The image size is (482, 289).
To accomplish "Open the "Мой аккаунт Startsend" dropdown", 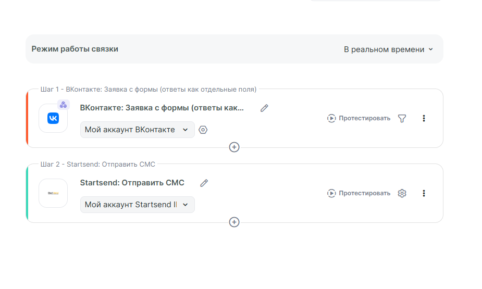I will pos(137,205).
